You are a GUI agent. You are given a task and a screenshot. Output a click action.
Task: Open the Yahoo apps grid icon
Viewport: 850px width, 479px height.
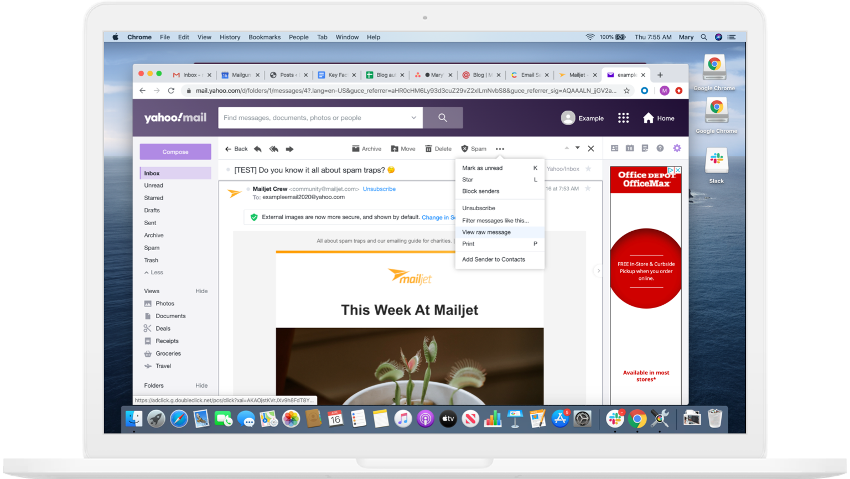click(624, 118)
